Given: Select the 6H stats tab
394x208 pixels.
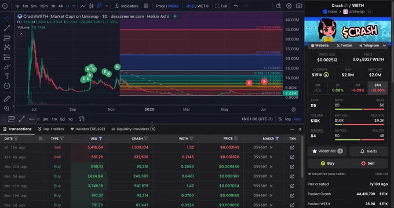Looking at the screenshot, I should 357,88.
